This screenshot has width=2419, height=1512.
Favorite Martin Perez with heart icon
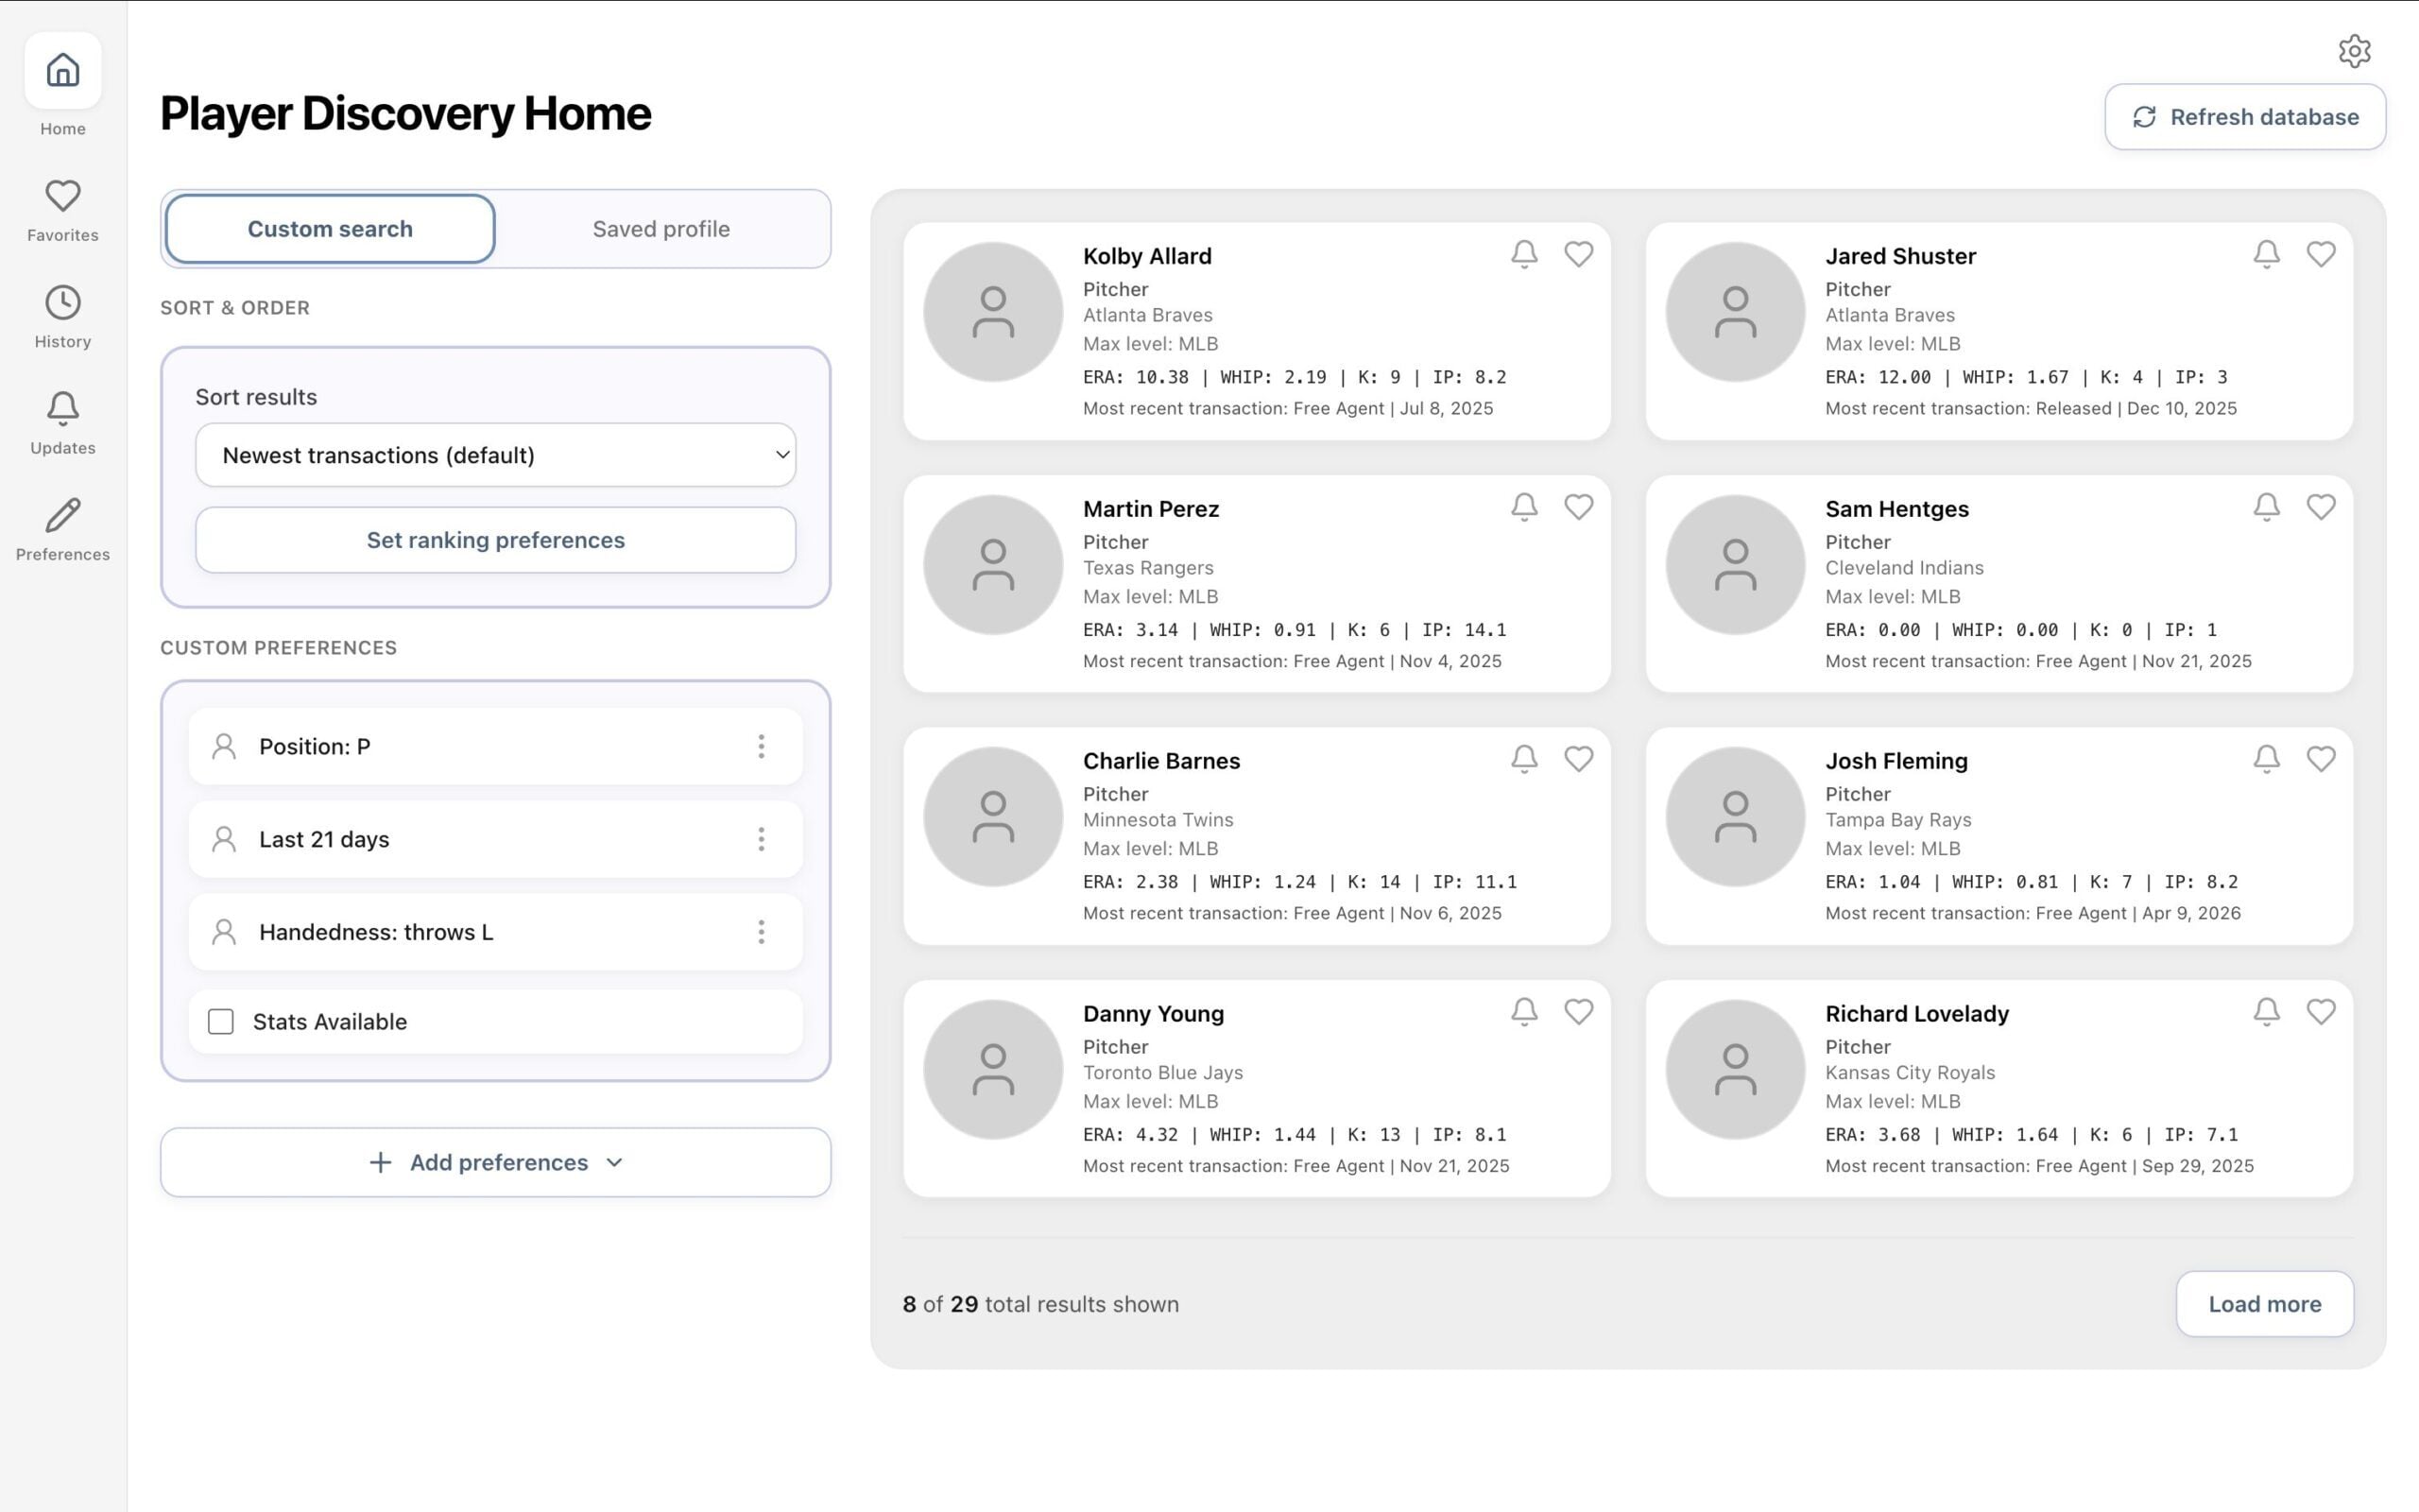[x=1578, y=507]
